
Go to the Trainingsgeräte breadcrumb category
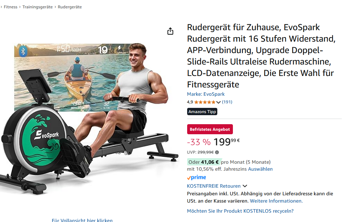(x=38, y=7)
